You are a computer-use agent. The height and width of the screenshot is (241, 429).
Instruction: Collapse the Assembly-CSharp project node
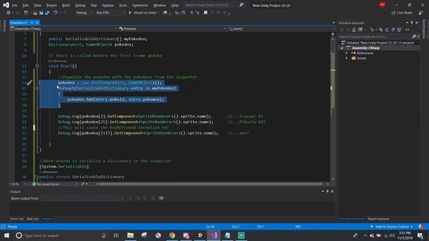342,48
